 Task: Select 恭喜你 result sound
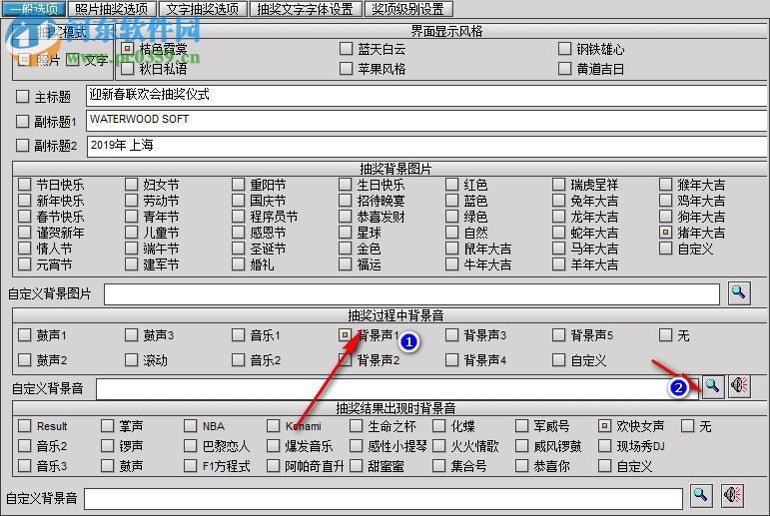[x=522, y=465]
